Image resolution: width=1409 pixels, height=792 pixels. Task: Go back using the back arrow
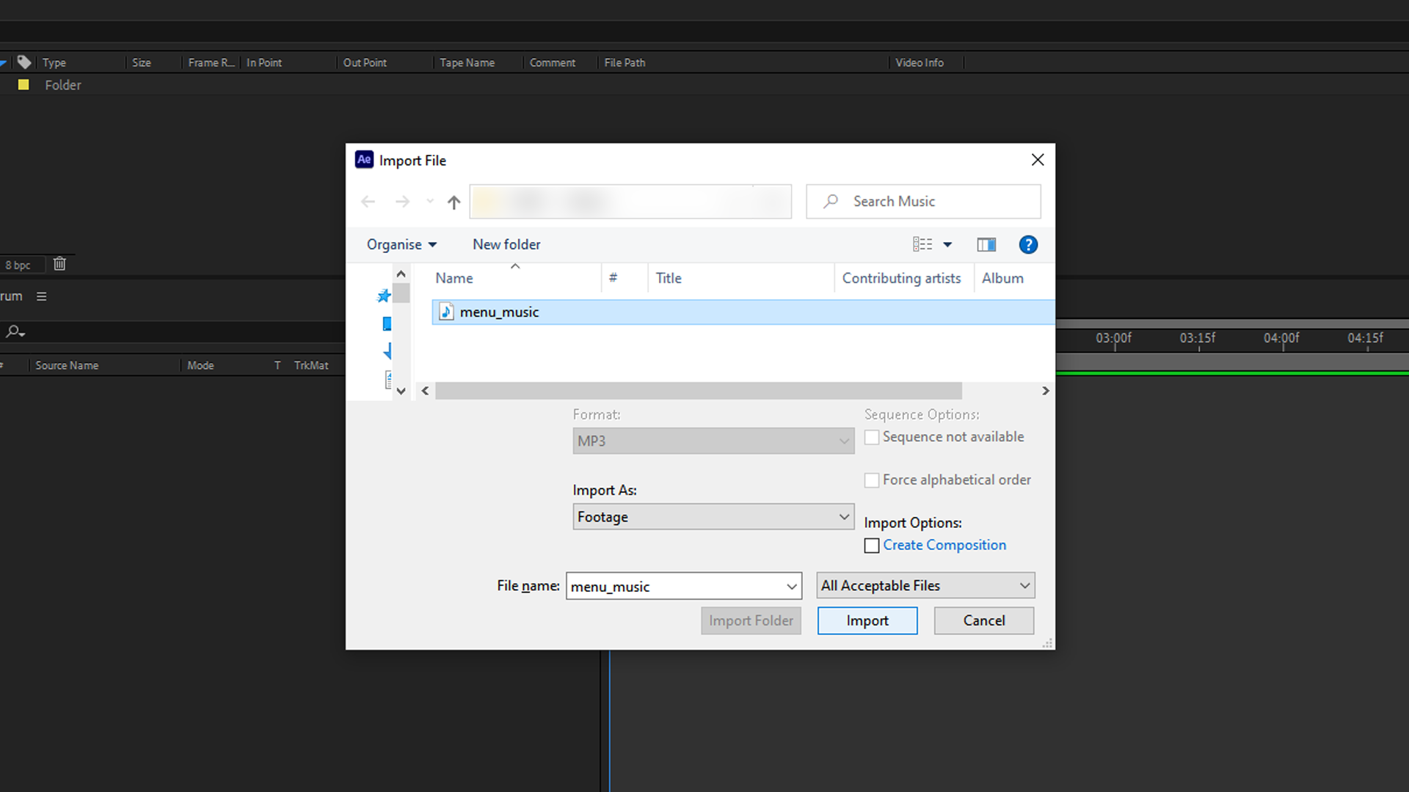click(x=368, y=202)
